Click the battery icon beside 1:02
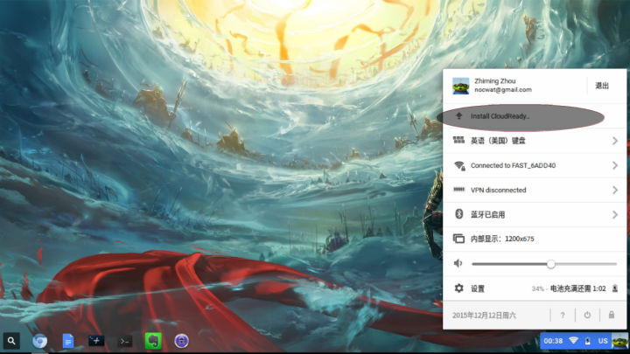The image size is (630, 354). 615,288
